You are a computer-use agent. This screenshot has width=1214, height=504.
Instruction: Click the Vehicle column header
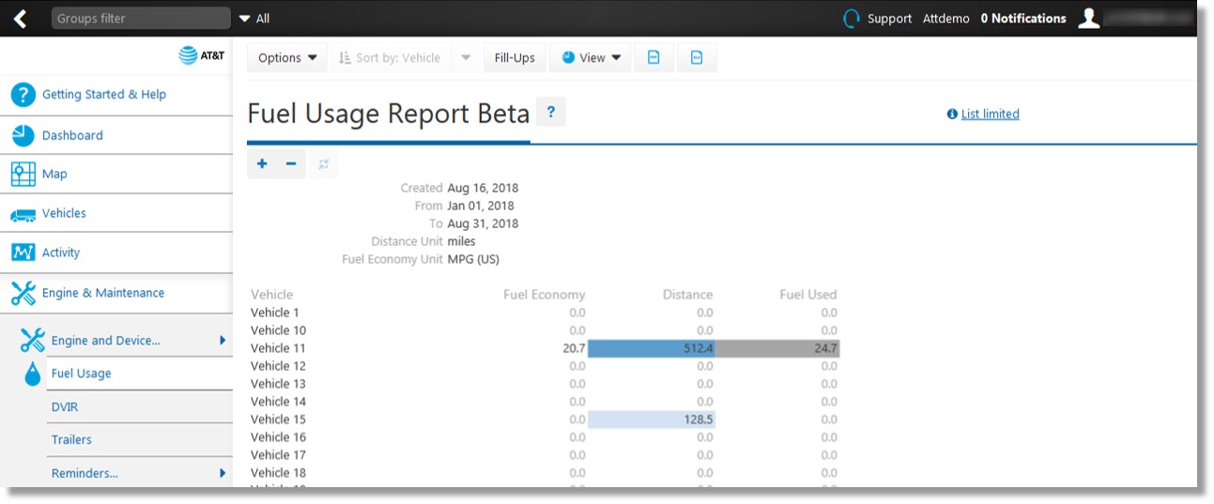tap(271, 294)
